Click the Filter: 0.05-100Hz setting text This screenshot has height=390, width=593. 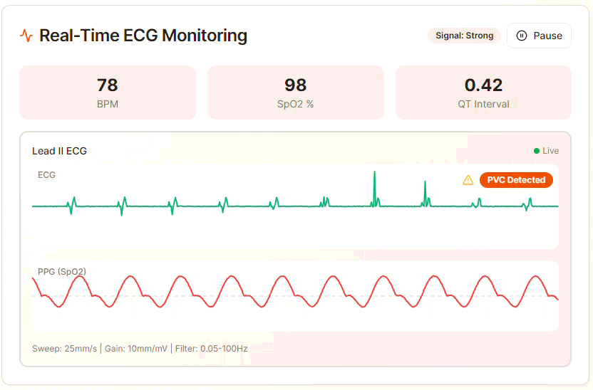coord(212,349)
